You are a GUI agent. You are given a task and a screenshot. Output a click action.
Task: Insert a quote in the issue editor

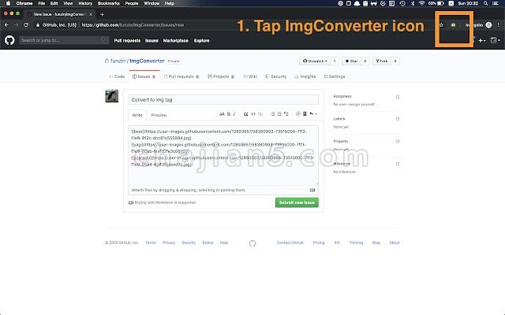(245, 113)
